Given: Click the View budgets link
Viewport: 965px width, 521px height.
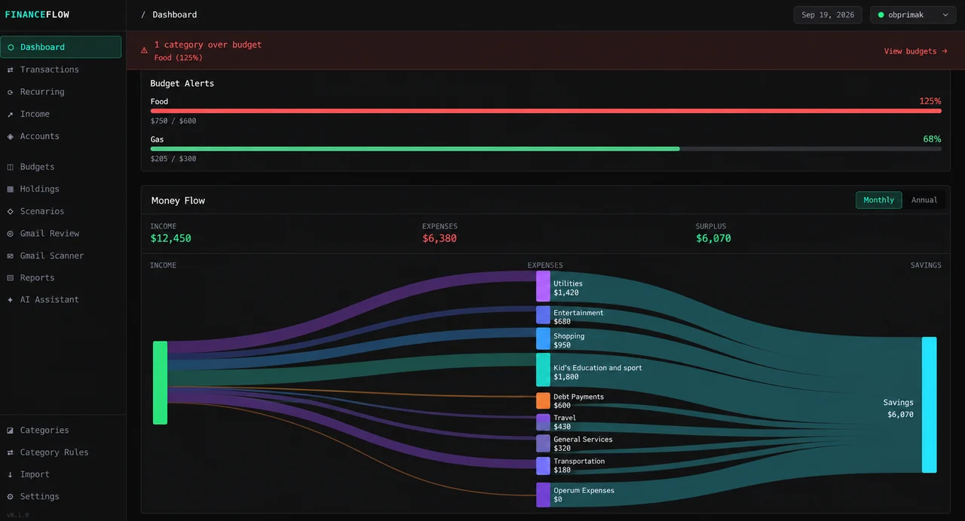Looking at the screenshot, I should pos(915,51).
